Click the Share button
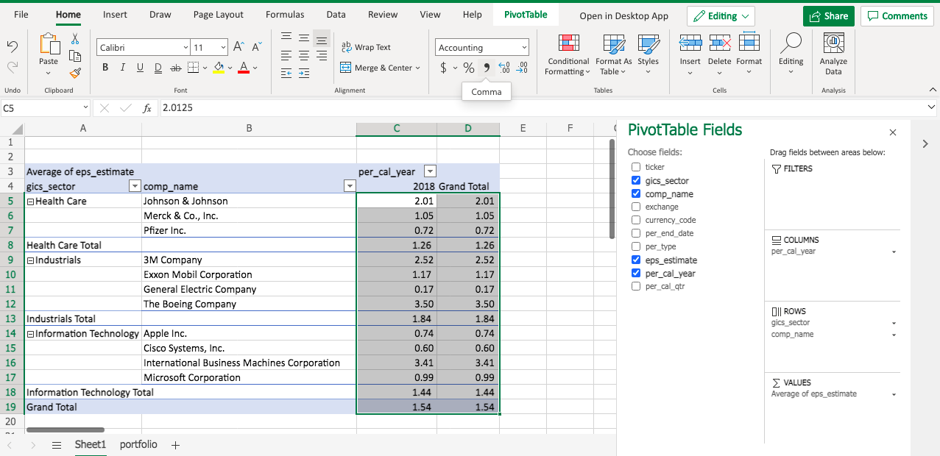Image resolution: width=940 pixels, height=456 pixels. pyautogui.click(x=828, y=16)
